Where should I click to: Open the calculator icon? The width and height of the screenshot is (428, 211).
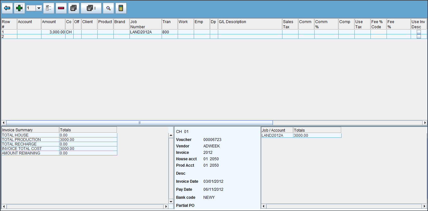[x=121, y=8]
